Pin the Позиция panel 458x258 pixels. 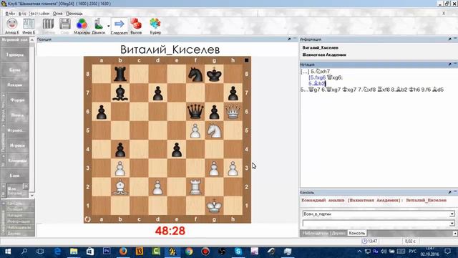pyautogui.click(x=289, y=39)
